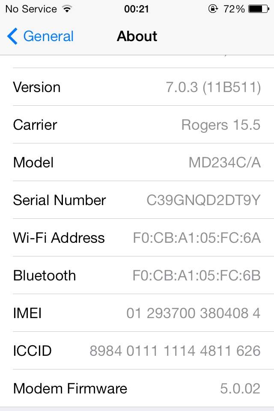Image resolution: width=274 pixels, height=411 pixels.
Task: Tap the Serial Number row
Action: [137, 200]
